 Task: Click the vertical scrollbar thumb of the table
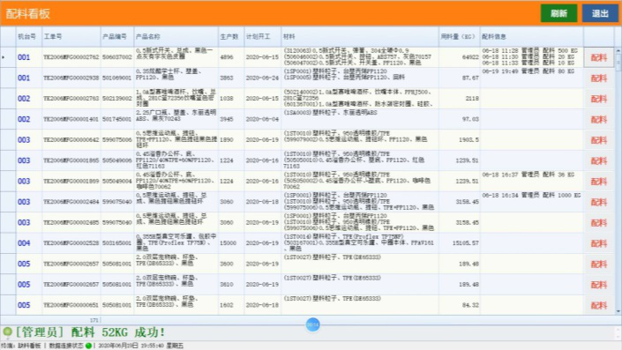pyautogui.click(x=618, y=63)
